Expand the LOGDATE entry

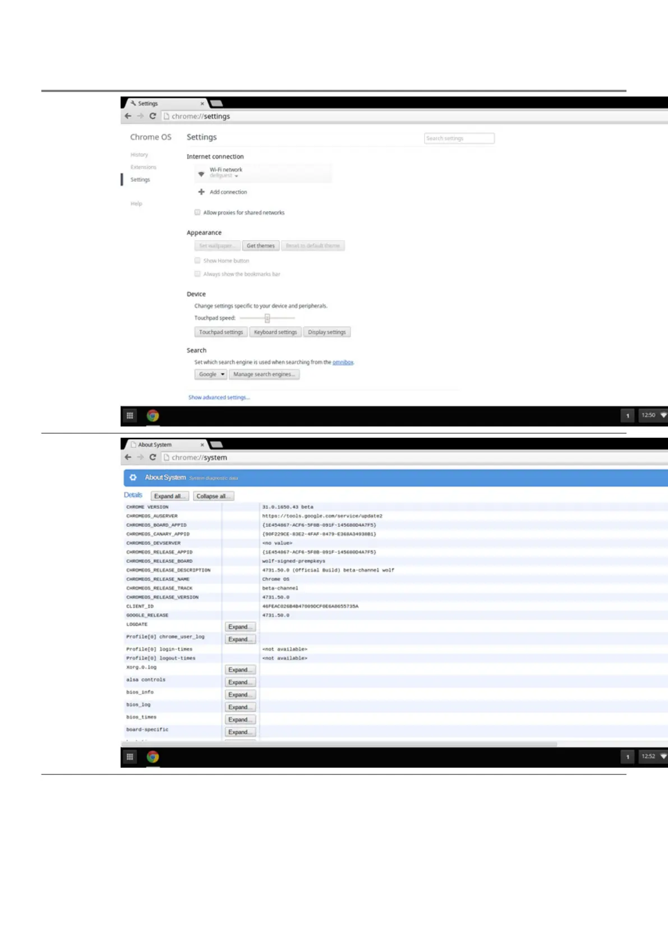[x=241, y=627]
